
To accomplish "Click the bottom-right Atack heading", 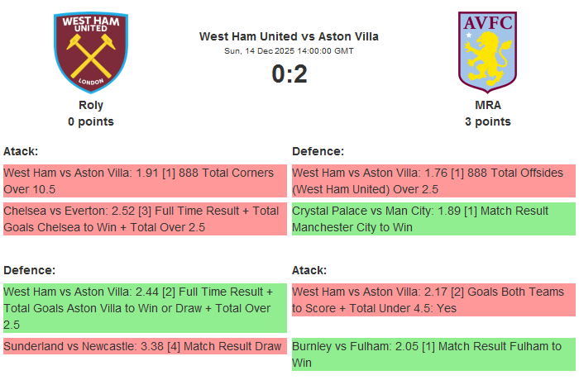I will click(309, 270).
